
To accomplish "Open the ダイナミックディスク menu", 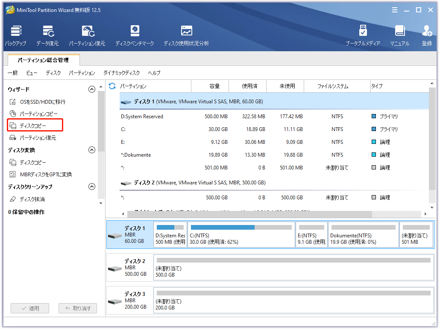I will (121, 73).
